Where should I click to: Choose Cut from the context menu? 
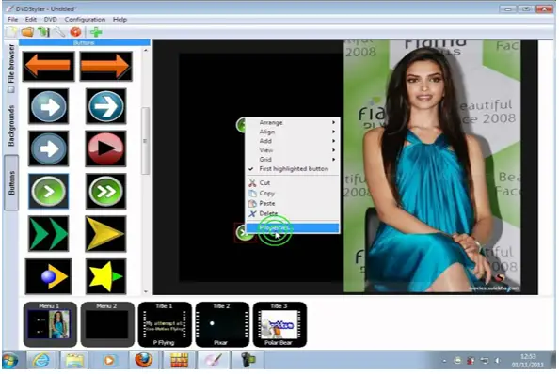point(293,183)
